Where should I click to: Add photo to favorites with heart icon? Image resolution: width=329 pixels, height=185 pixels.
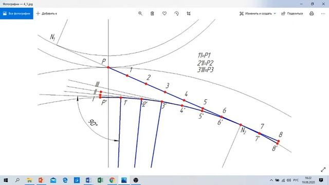click(x=164, y=13)
